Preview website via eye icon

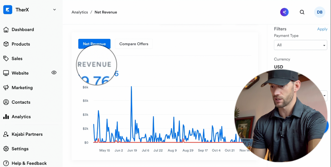click(54, 73)
